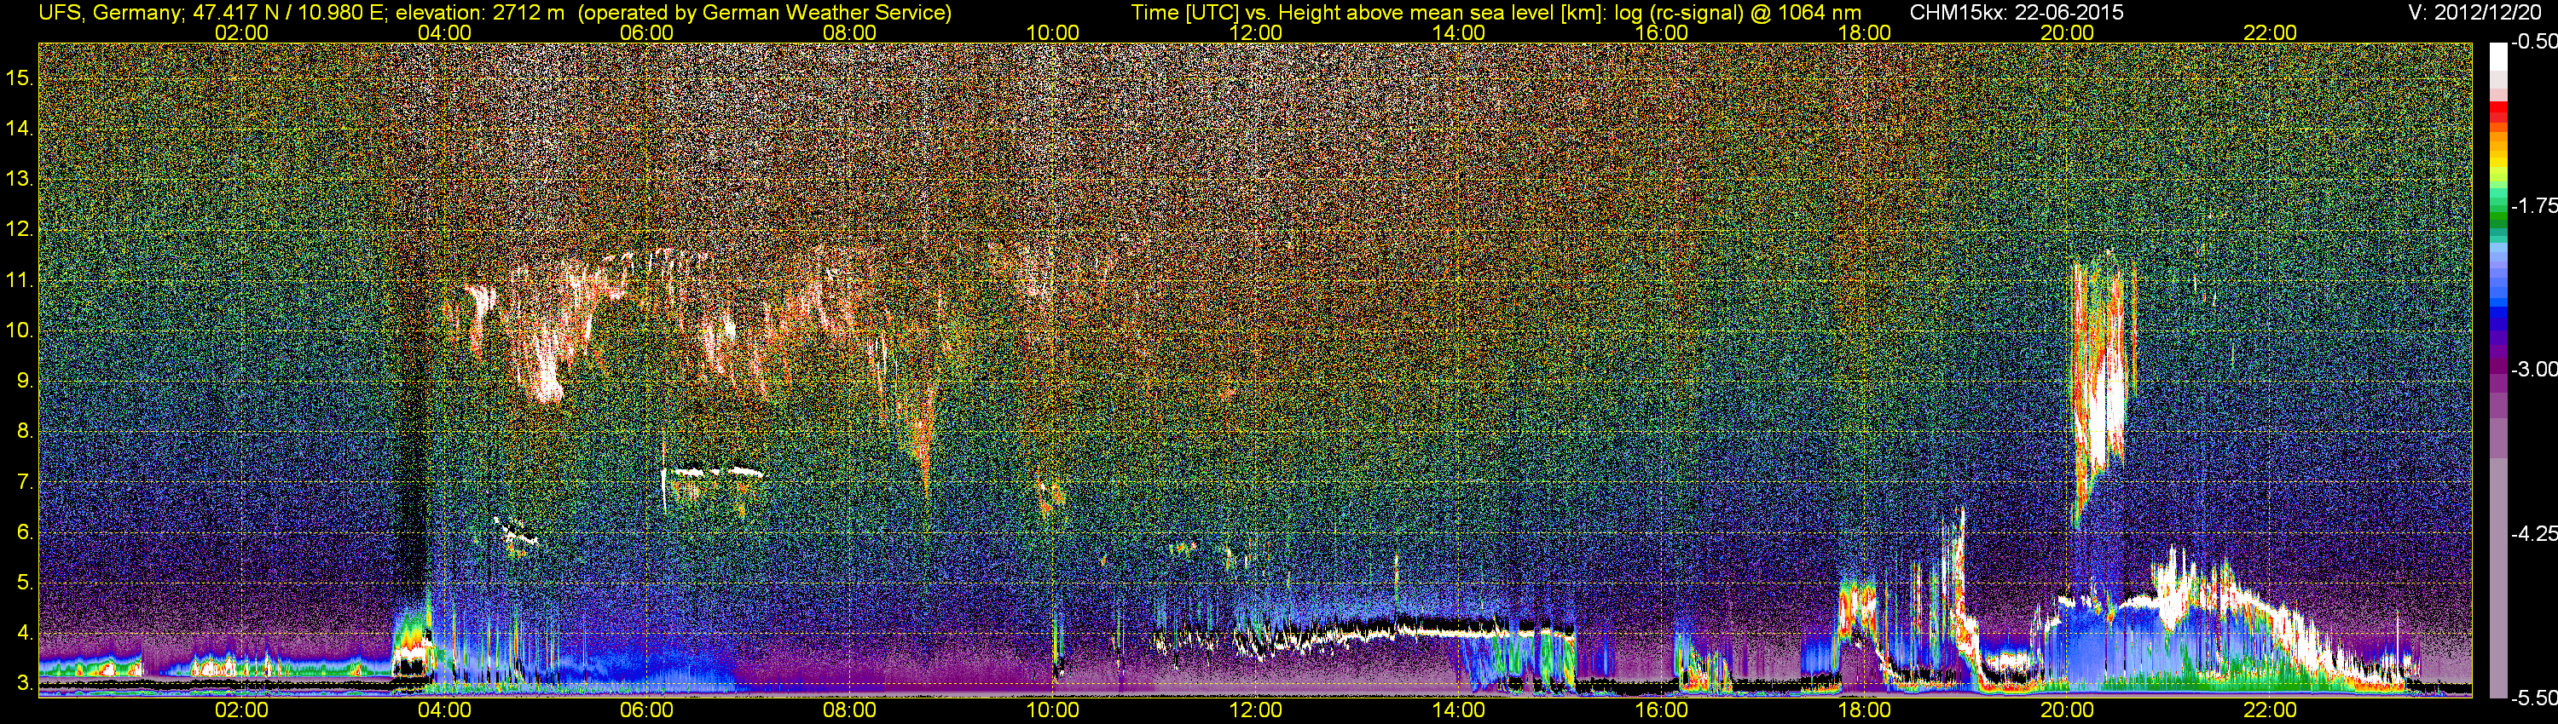Screen dimensions: 2558x724
Task: Click the -3.00 value on the color scale
Action: [2533, 370]
